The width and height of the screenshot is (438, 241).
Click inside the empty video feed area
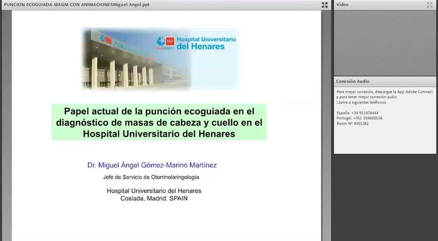coord(385,43)
